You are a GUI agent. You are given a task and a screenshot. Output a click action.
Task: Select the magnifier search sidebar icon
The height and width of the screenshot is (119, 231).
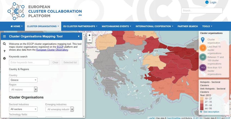tap(4, 44)
